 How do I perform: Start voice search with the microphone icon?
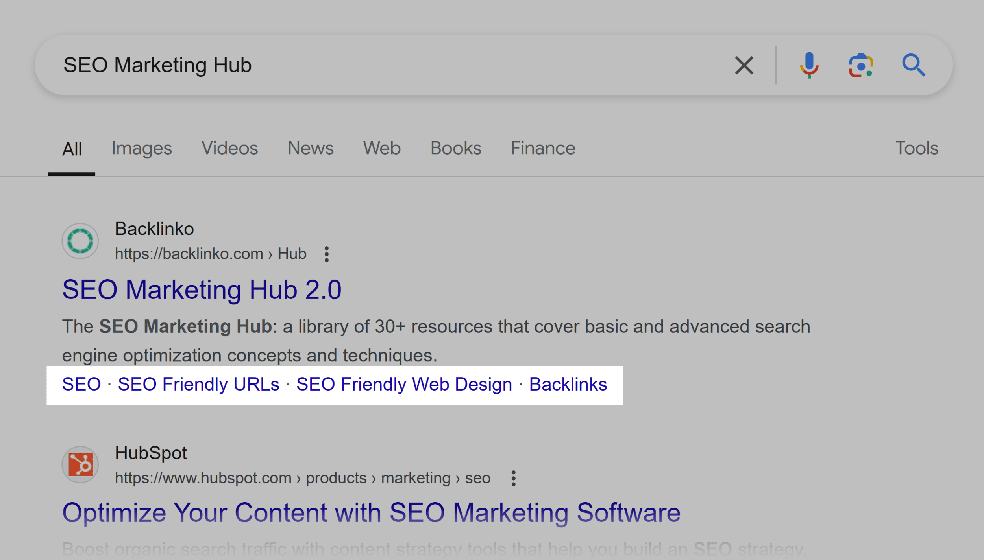pyautogui.click(x=809, y=65)
